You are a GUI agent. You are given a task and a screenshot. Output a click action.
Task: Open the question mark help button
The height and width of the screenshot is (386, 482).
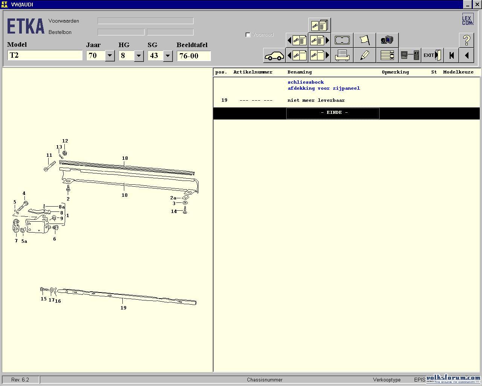(467, 40)
